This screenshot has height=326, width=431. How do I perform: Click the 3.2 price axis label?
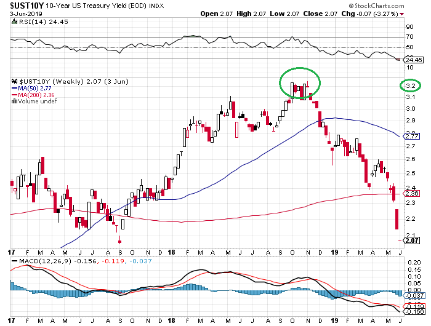click(x=411, y=86)
